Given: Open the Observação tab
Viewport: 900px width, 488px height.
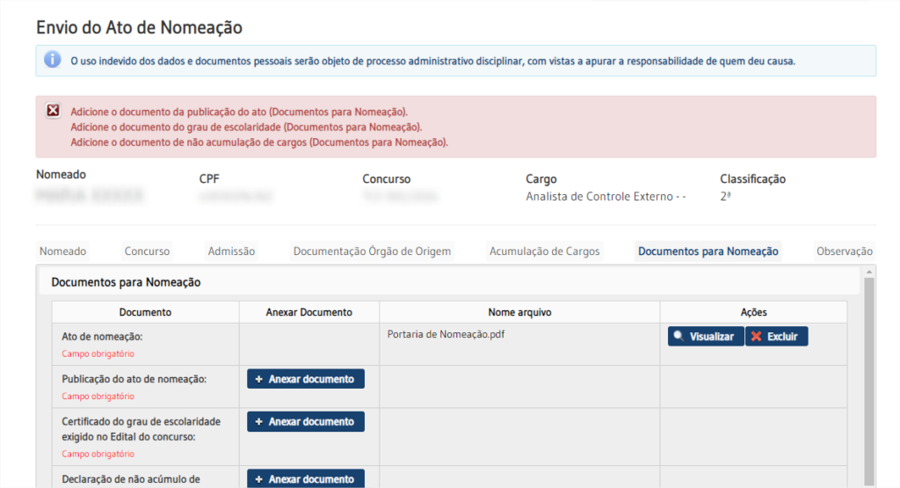Looking at the screenshot, I should click(x=845, y=251).
